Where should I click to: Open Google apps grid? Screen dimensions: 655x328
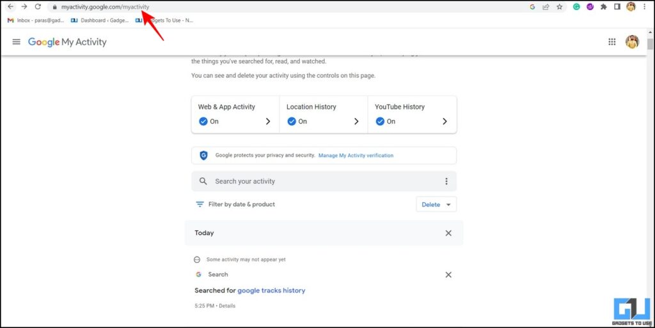(612, 41)
